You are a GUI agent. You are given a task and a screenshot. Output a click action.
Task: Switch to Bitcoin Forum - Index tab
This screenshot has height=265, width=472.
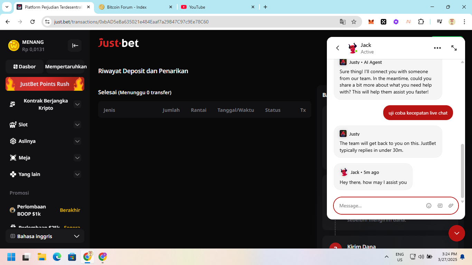(135, 7)
